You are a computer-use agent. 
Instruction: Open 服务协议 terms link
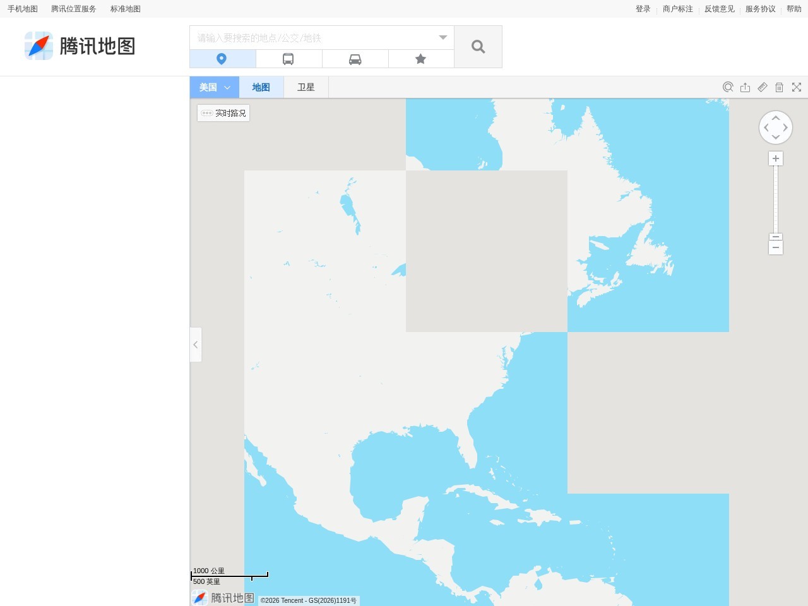pyautogui.click(x=761, y=9)
